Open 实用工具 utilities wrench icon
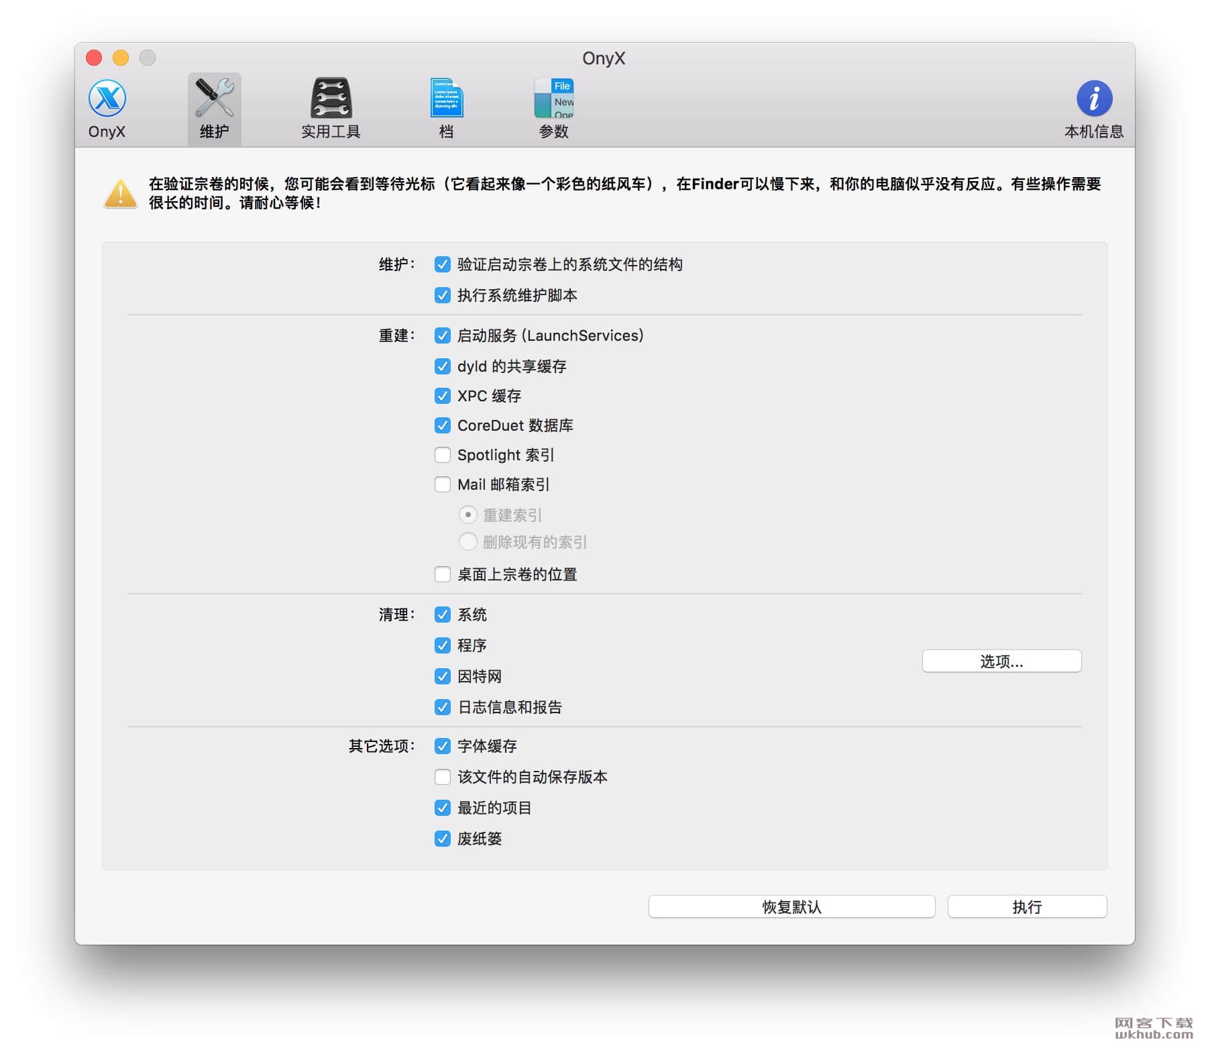This screenshot has width=1210, height=1052. coord(331,109)
